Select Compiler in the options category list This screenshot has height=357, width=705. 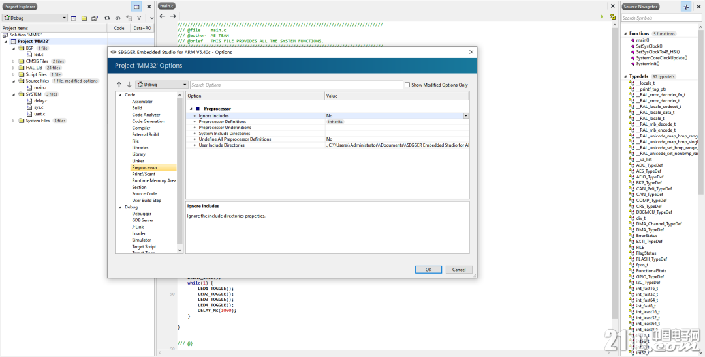(x=141, y=128)
